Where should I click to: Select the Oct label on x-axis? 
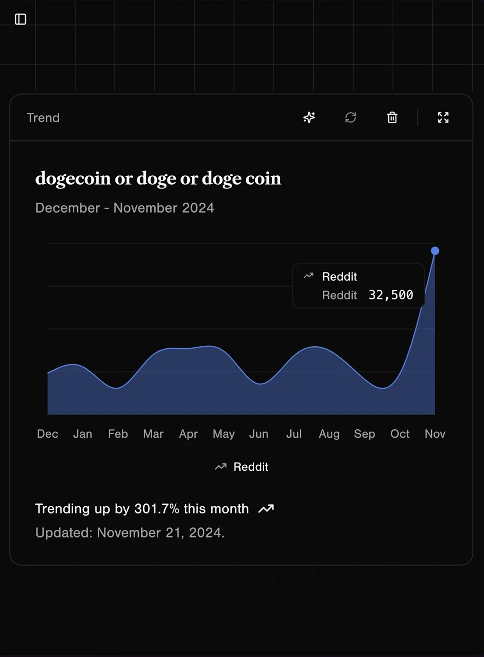pyautogui.click(x=400, y=434)
